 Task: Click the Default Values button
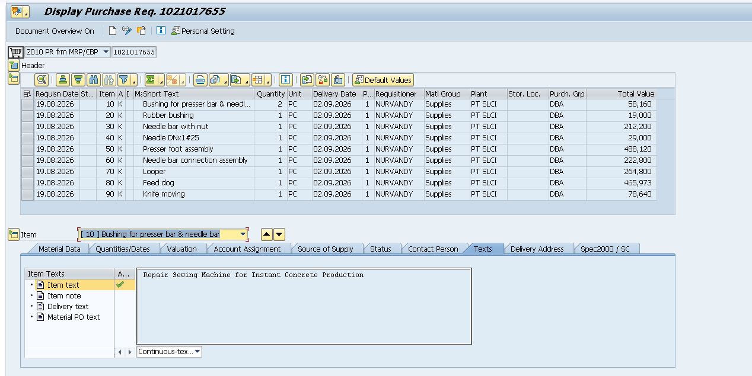point(383,80)
